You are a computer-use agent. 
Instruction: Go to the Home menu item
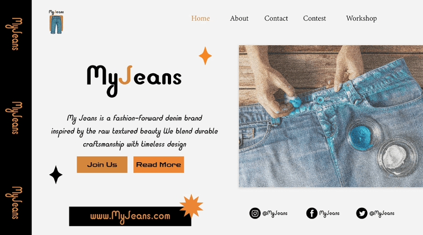click(x=200, y=18)
